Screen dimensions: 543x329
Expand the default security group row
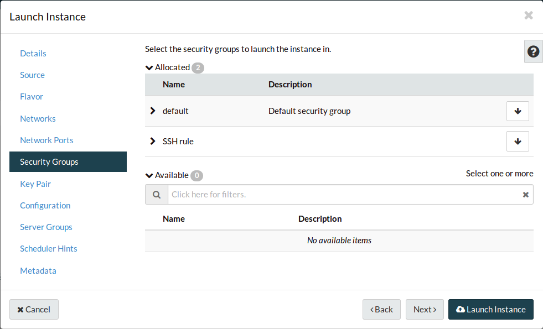tap(153, 111)
